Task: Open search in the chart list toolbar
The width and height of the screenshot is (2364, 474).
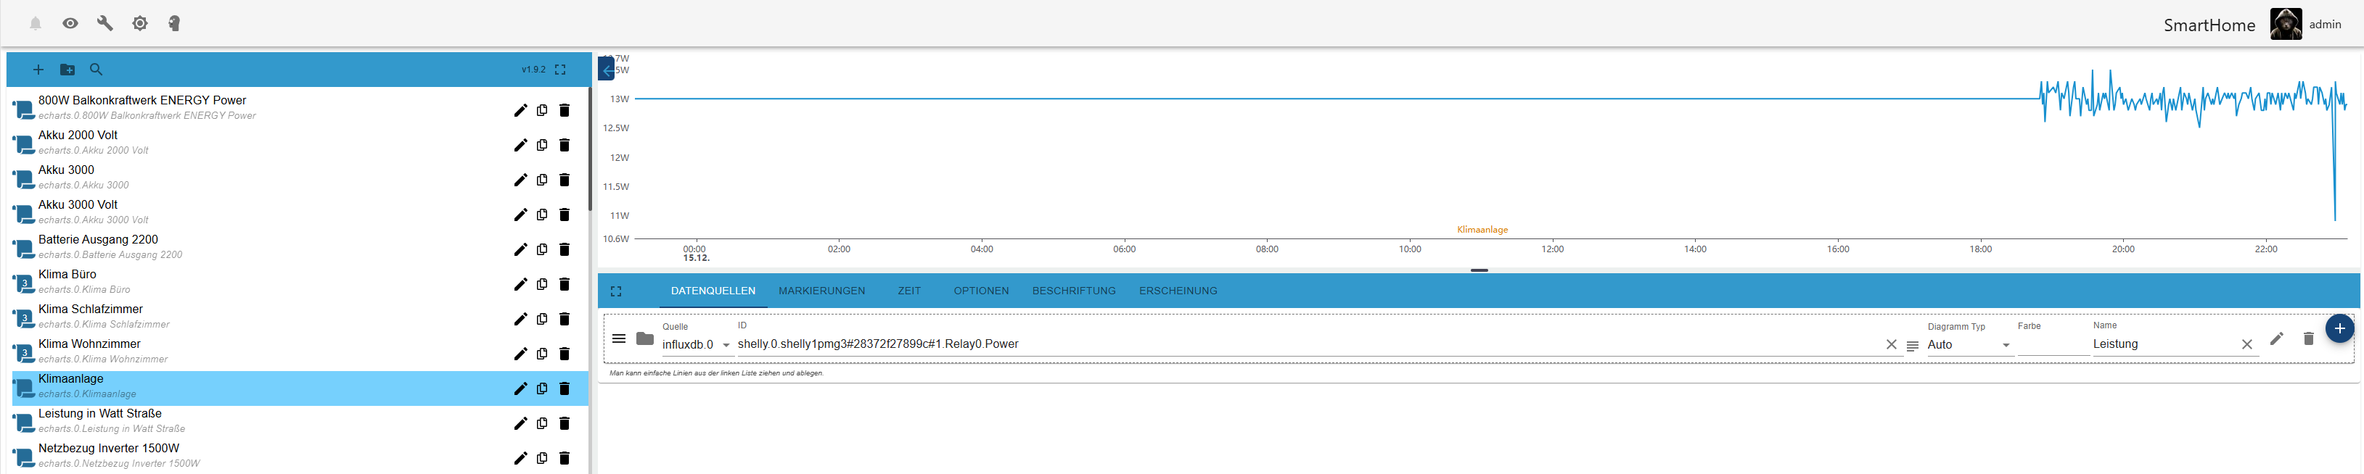Action: (x=97, y=70)
